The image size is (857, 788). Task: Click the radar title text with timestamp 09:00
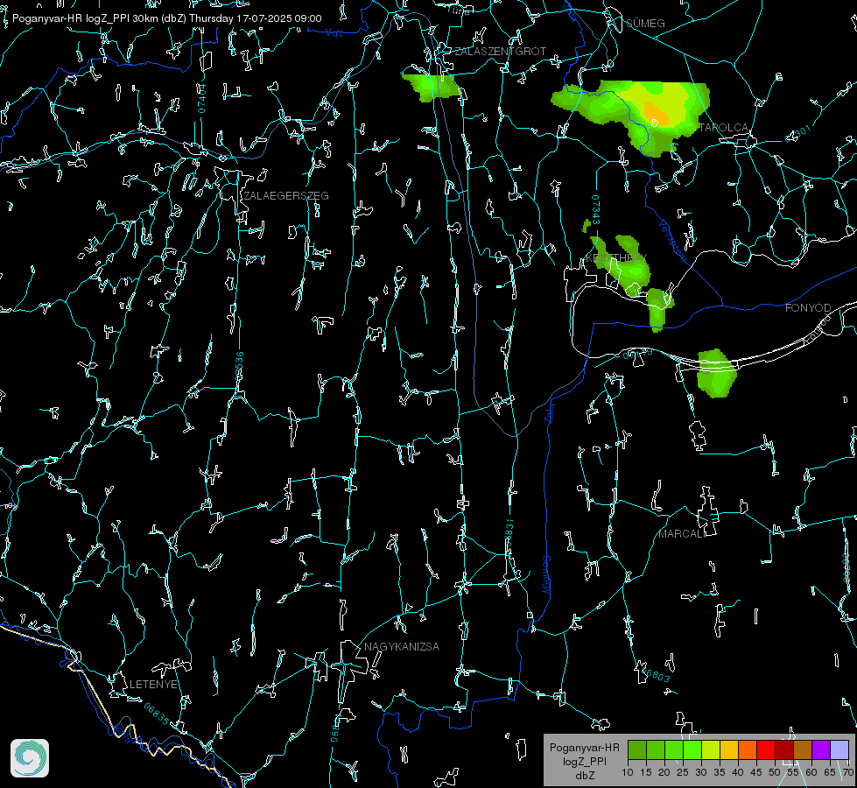[x=166, y=18]
